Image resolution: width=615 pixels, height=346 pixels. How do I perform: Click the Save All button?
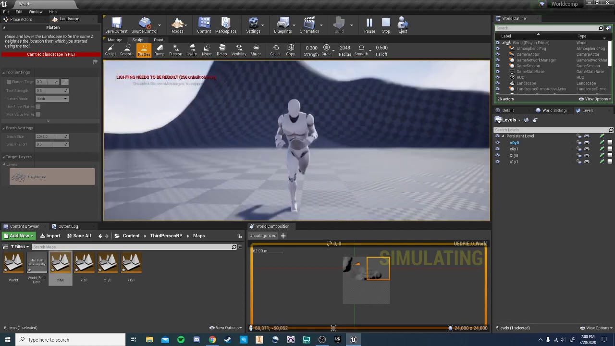(79, 236)
